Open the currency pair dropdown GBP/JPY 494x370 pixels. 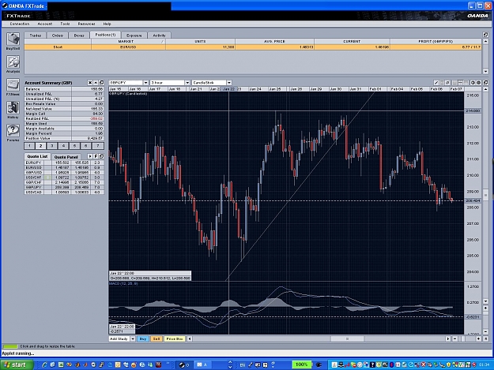146,83
